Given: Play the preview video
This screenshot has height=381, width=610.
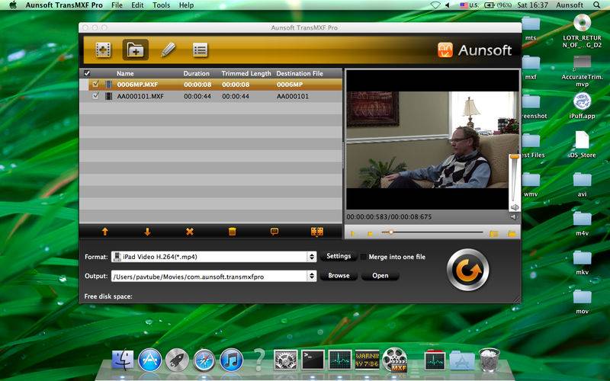Looking at the screenshot, I should point(353,233).
